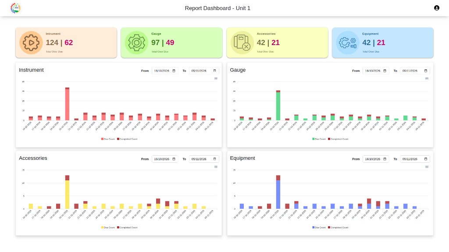The image size is (449, 252).
Task: Select Gauge overdue 49 value
Action: pos(170,42)
